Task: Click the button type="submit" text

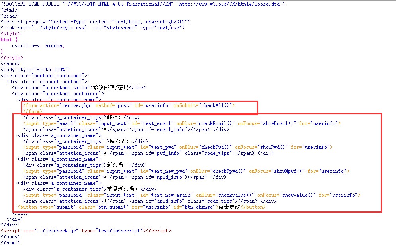Action: coord(47,207)
